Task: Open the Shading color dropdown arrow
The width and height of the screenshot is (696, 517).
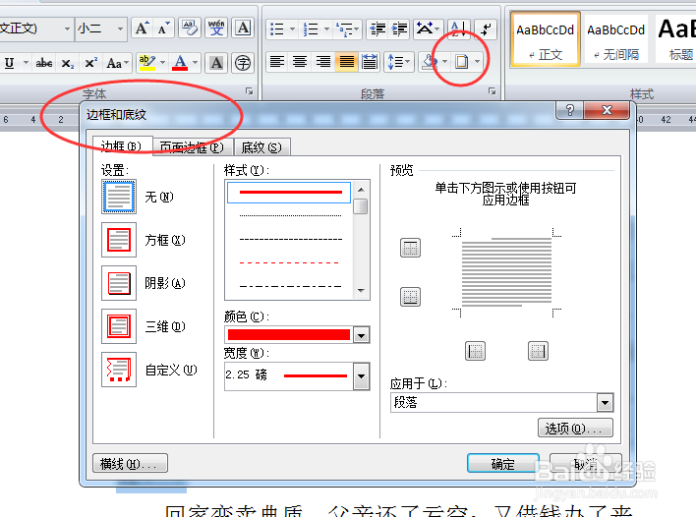Action: pos(444,62)
